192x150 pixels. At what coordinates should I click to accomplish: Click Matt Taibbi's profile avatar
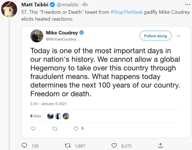pos(10,9)
